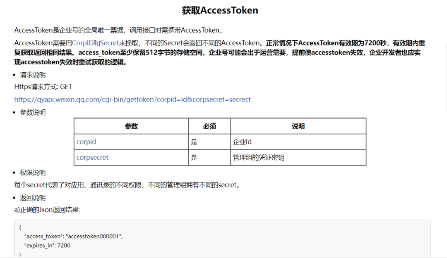
Task: Click the 参数 table column header
Action: click(x=131, y=126)
